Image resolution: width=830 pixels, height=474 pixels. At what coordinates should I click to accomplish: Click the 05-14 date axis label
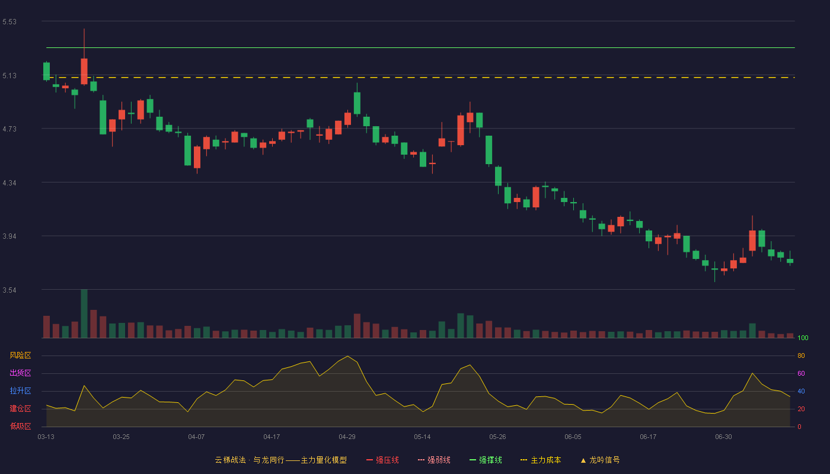[x=422, y=437]
